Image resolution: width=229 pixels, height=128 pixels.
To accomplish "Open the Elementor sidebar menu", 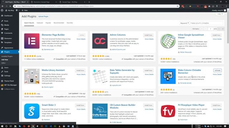I will pyautogui.click(x=8, y=38).
